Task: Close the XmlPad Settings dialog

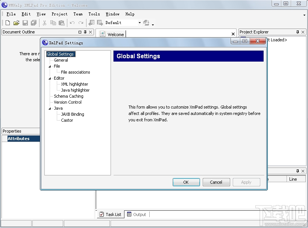Action: pyautogui.click(x=258, y=41)
